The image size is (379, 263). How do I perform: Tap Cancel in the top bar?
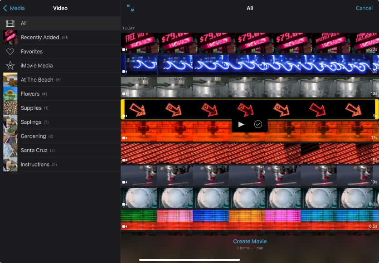[364, 8]
